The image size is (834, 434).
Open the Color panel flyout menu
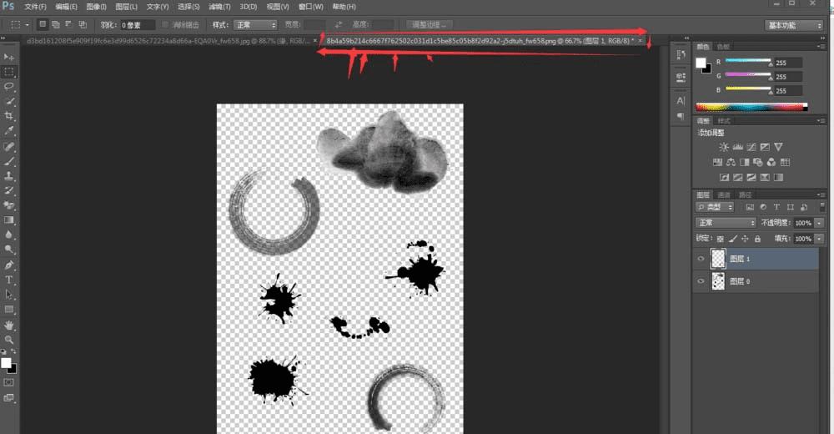coord(821,47)
